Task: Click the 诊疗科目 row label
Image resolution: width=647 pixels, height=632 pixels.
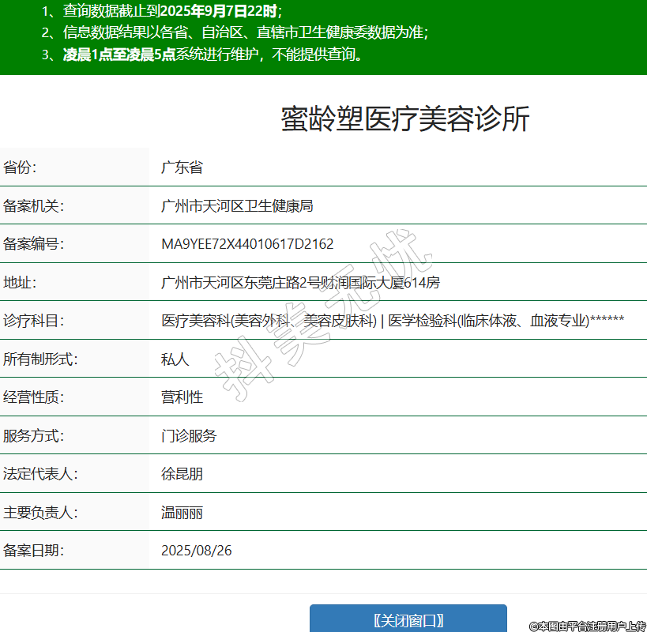Action: [33, 321]
